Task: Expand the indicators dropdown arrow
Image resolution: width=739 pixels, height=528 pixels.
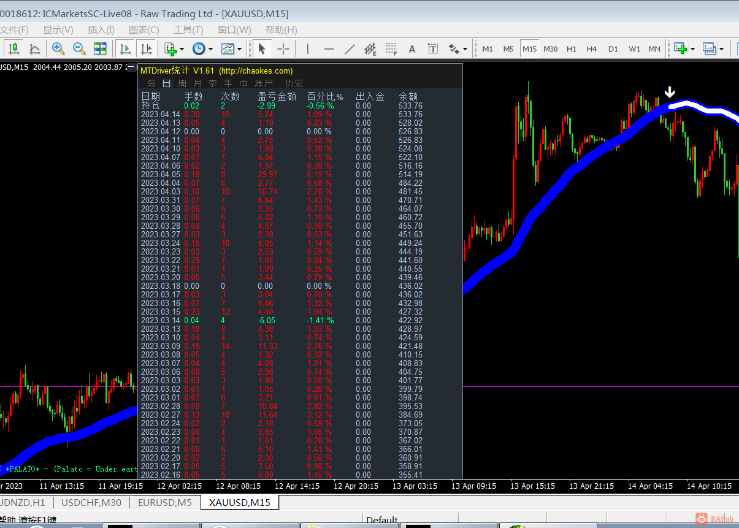Action: (x=182, y=48)
